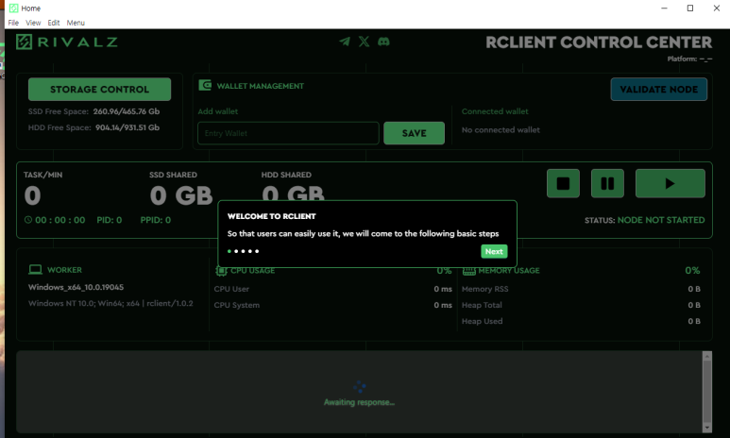Image resolution: width=730 pixels, height=438 pixels.
Task: Click the timer clock icon
Action: 28,220
